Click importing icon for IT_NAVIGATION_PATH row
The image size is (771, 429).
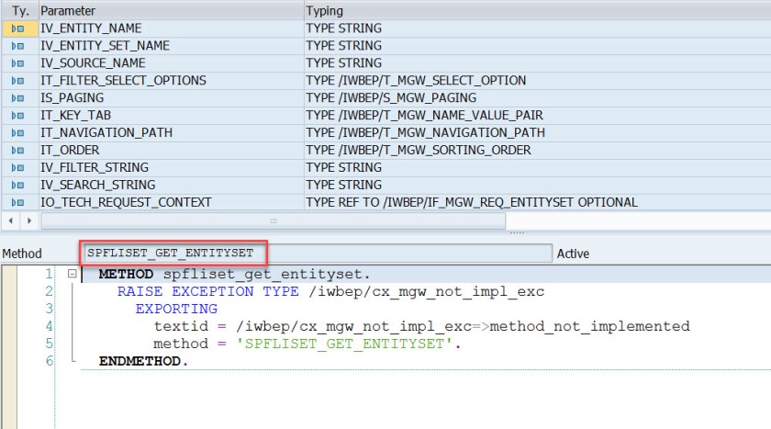click(17, 133)
